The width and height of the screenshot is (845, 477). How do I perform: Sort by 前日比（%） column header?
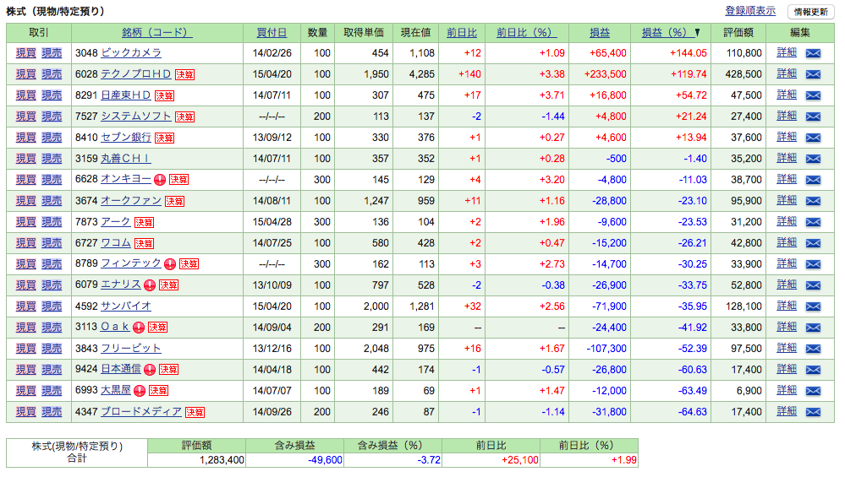tap(526, 33)
